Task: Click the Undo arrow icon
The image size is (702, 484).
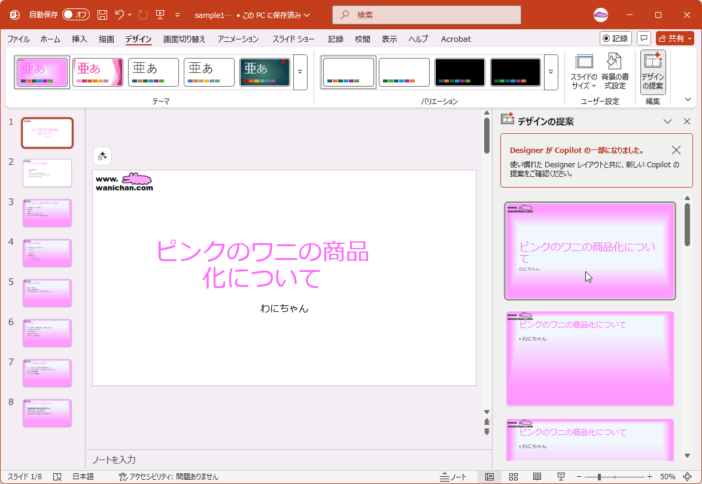Action: pos(120,14)
